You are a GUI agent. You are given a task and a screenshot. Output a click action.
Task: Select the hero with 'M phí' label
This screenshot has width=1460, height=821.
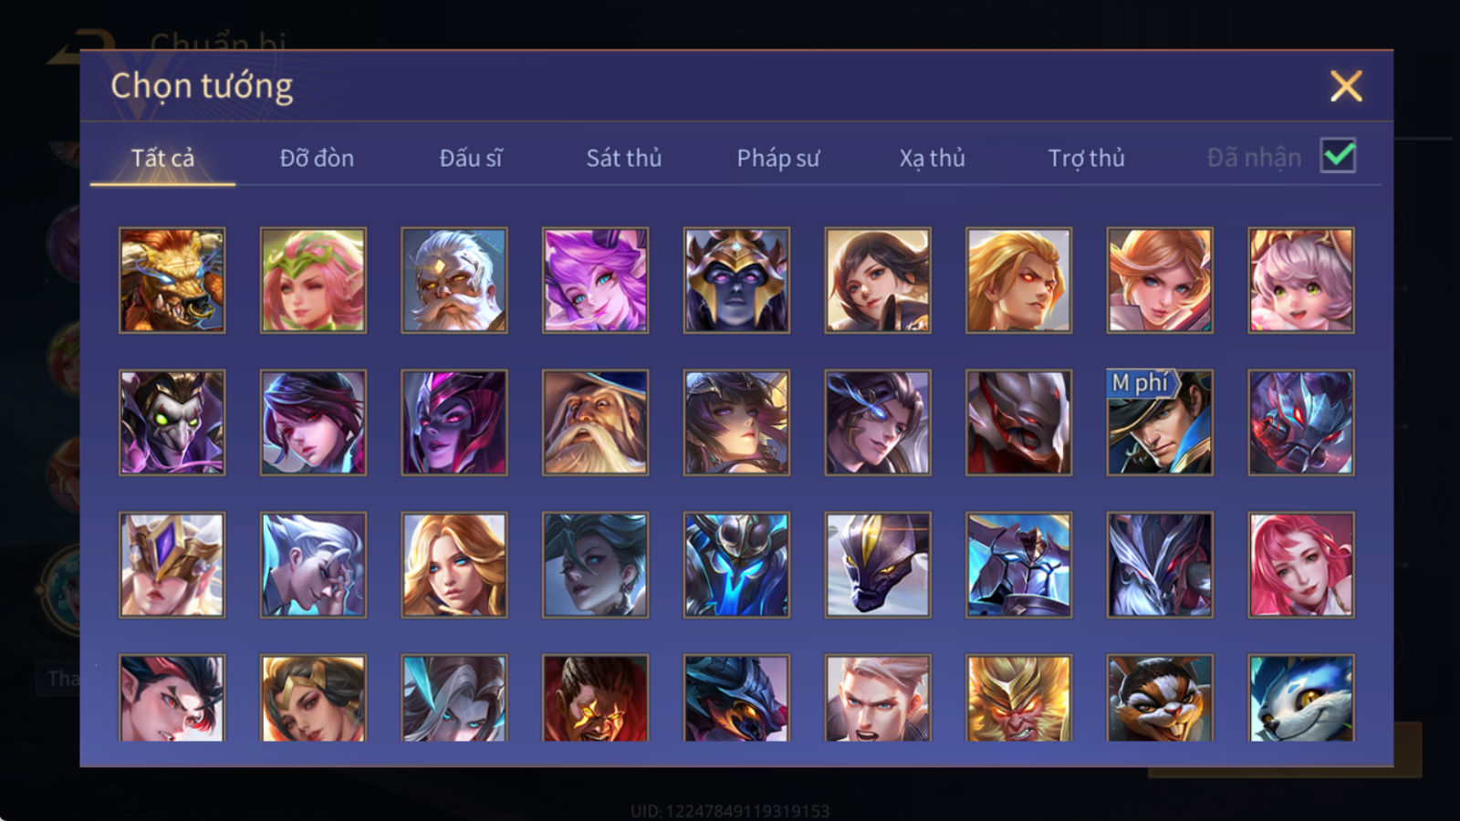point(1160,422)
